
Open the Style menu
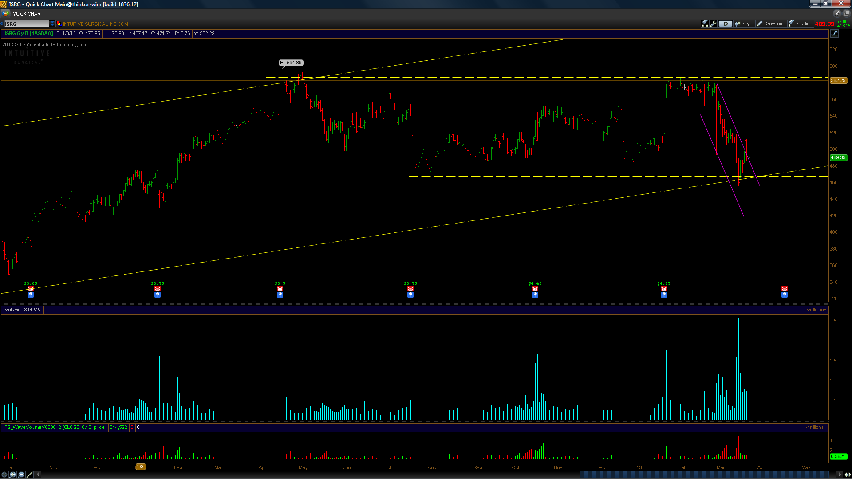[744, 24]
